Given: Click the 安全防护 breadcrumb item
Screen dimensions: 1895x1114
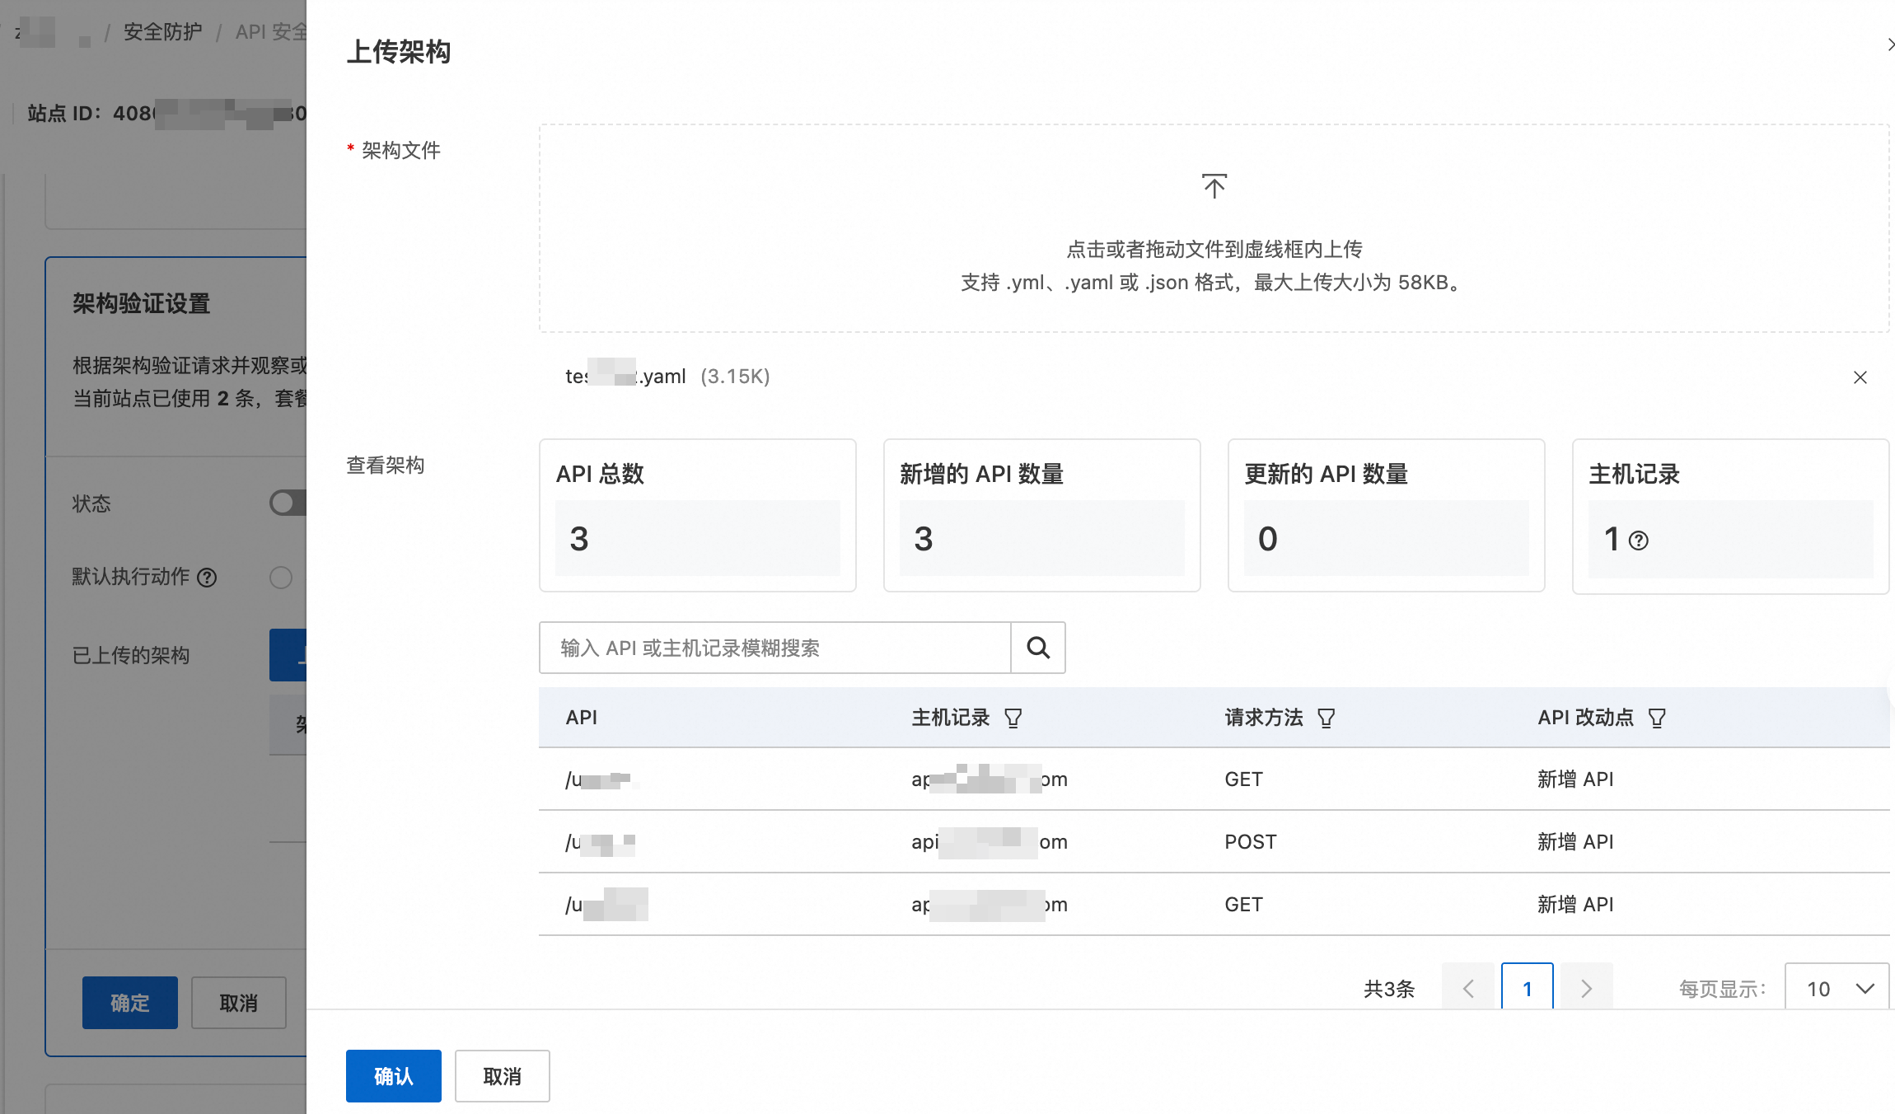Looking at the screenshot, I should (162, 32).
